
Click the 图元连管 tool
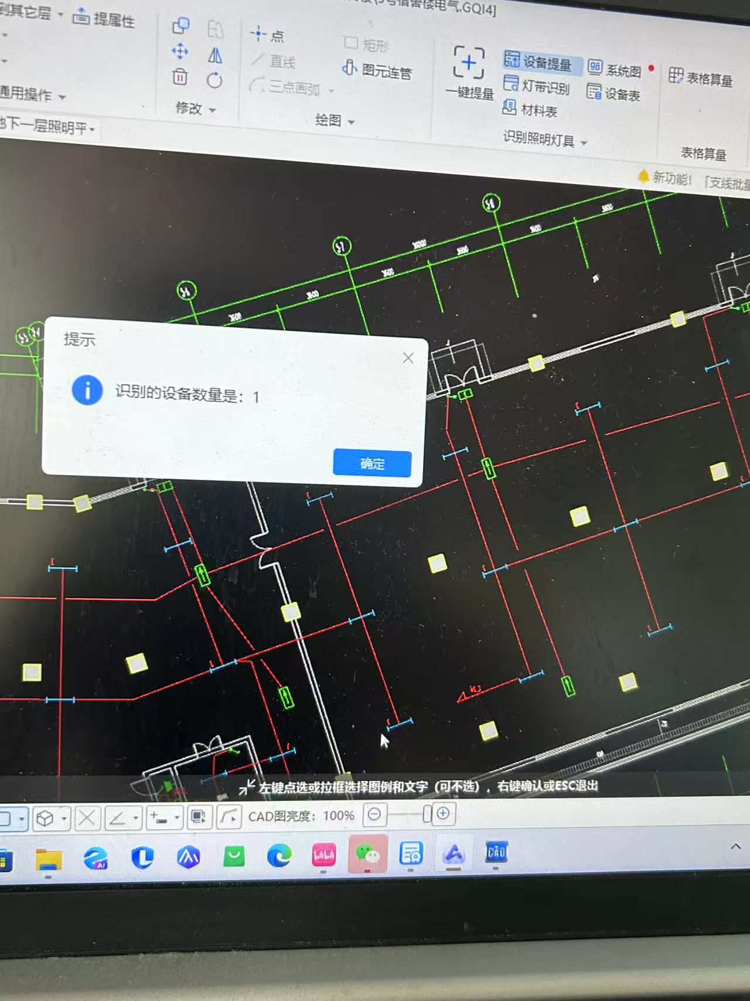[377, 70]
